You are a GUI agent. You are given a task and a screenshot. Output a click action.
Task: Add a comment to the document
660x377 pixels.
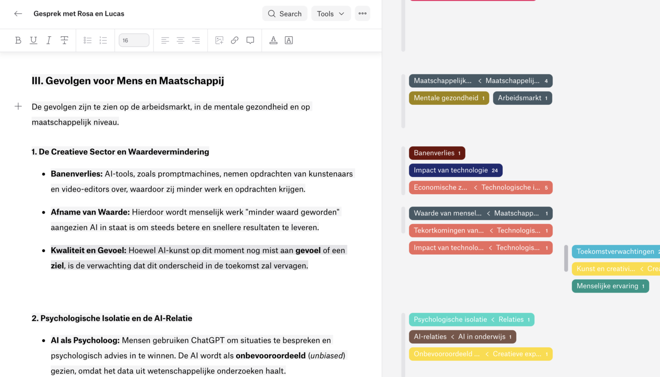(x=250, y=40)
